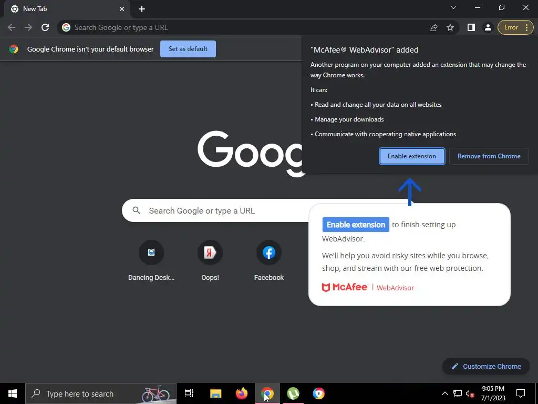The width and height of the screenshot is (538, 404).
Task: Bookmark this tab with the star icon
Action: tap(450, 27)
